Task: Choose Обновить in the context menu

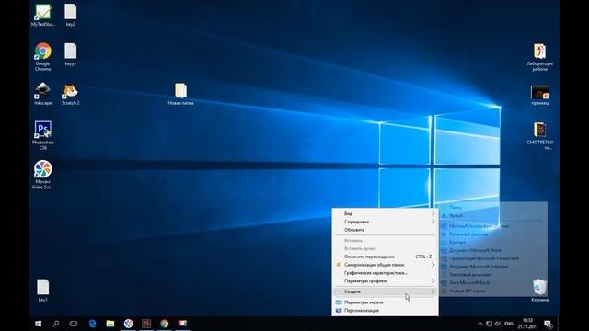Action: coord(385,230)
